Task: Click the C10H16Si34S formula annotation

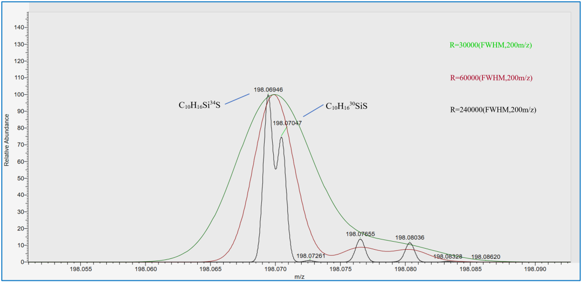Action: point(199,105)
